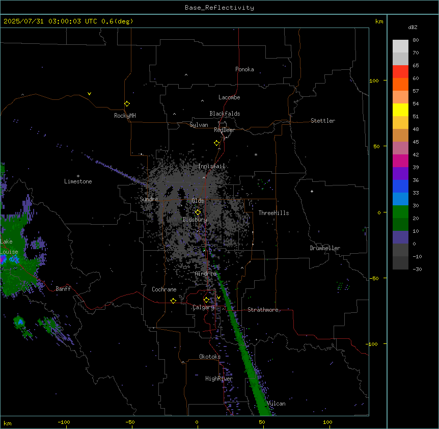Click the Ponoka map label
Screen dimensions: 439x429
(244, 69)
